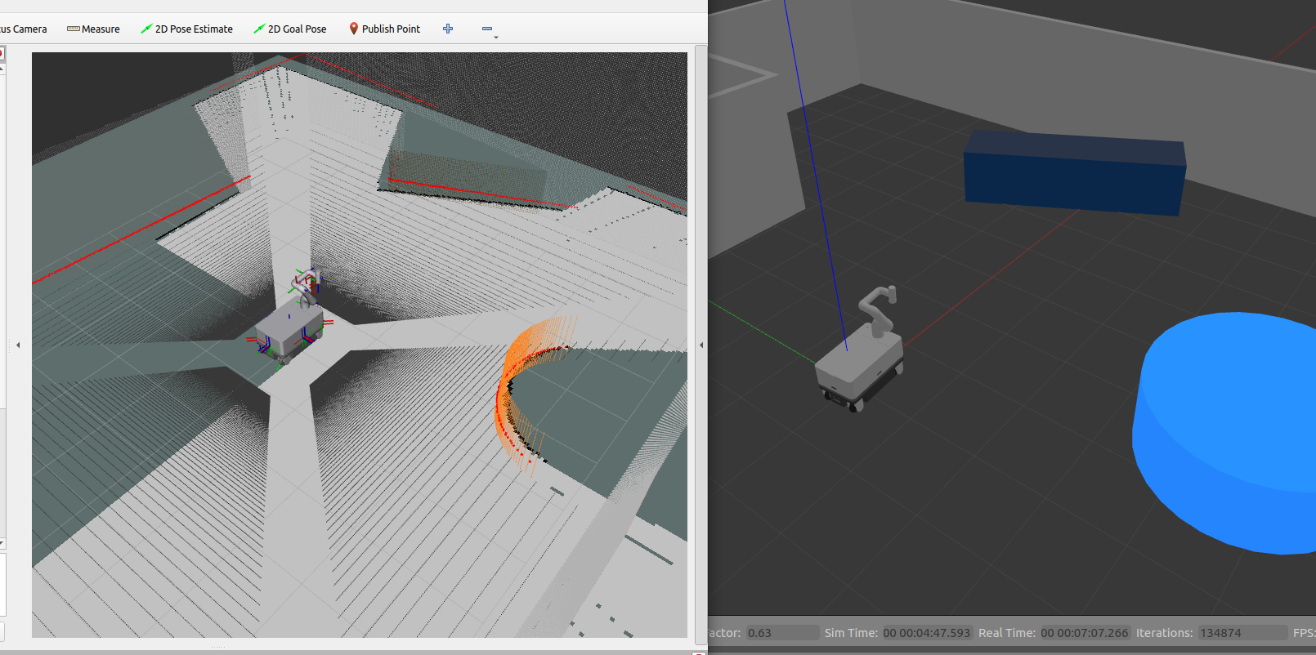Screen dimensions: 1316x655
Task: Select the Publish Point tool
Action: point(384,29)
